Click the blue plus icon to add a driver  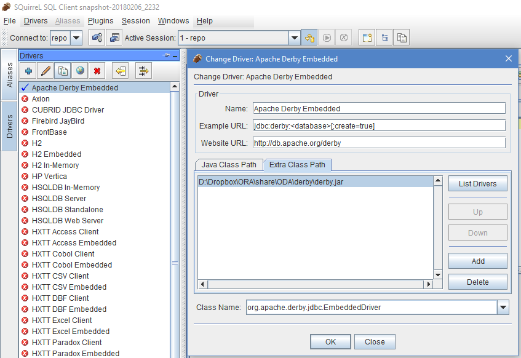coord(28,71)
